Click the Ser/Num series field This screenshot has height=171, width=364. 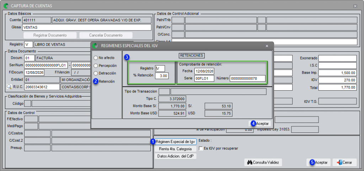[x=46, y=65]
